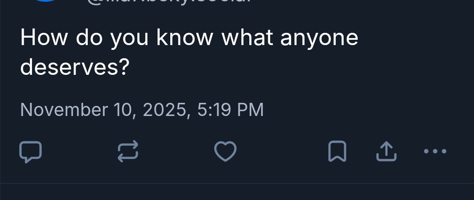Click the word "what" in the post
The image size is (474, 200).
(x=247, y=39)
